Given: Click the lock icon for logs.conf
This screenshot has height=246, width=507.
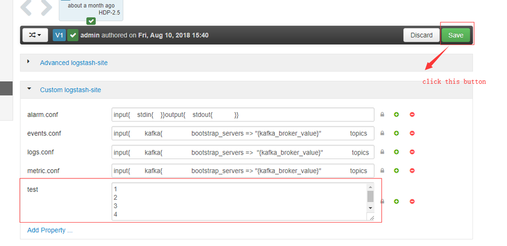Looking at the screenshot, I should click(x=382, y=152).
